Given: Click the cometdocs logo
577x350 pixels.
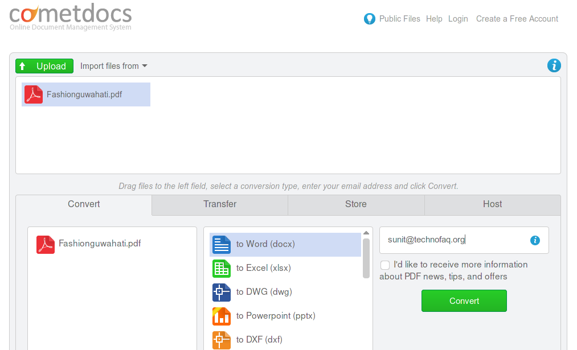Looking at the screenshot, I should pyautogui.click(x=70, y=17).
